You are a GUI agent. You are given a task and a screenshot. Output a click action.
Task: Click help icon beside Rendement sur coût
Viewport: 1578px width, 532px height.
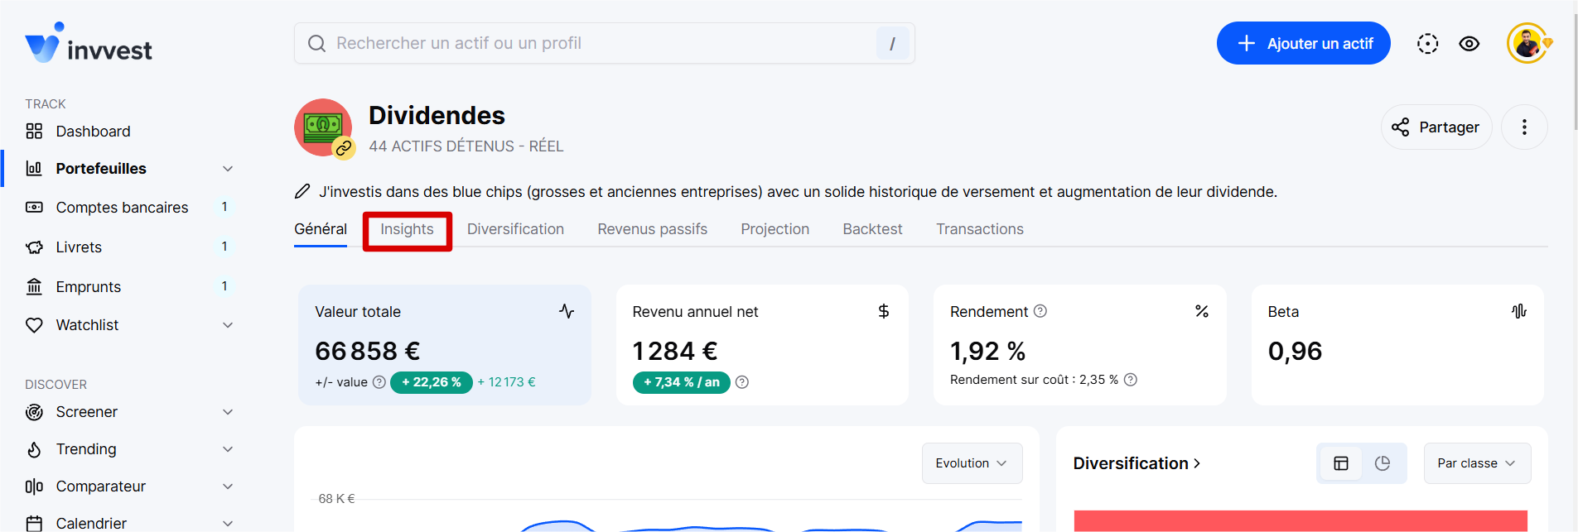click(1131, 380)
